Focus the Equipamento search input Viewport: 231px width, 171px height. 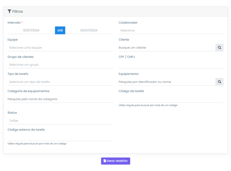[x=166, y=82]
